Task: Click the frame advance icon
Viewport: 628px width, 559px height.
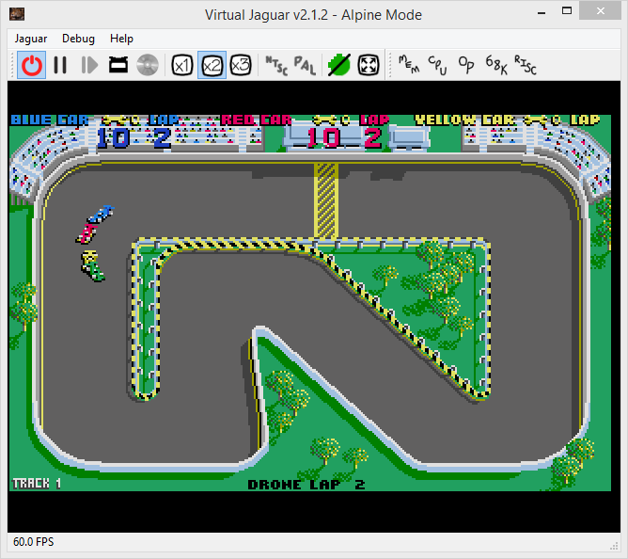Action: pos(89,65)
